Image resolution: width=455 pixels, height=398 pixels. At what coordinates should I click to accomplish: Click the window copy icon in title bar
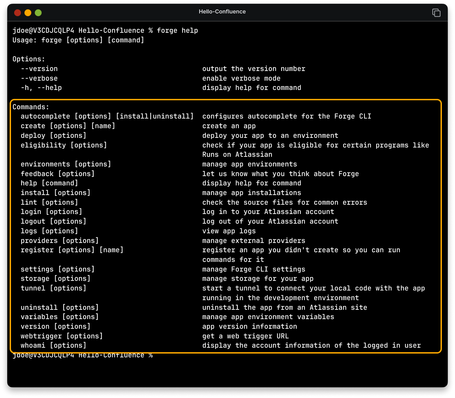click(x=436, y=13)
